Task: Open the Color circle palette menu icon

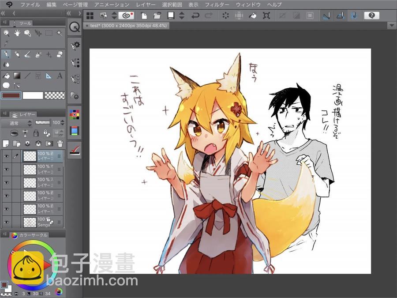Action: (5, 234)
